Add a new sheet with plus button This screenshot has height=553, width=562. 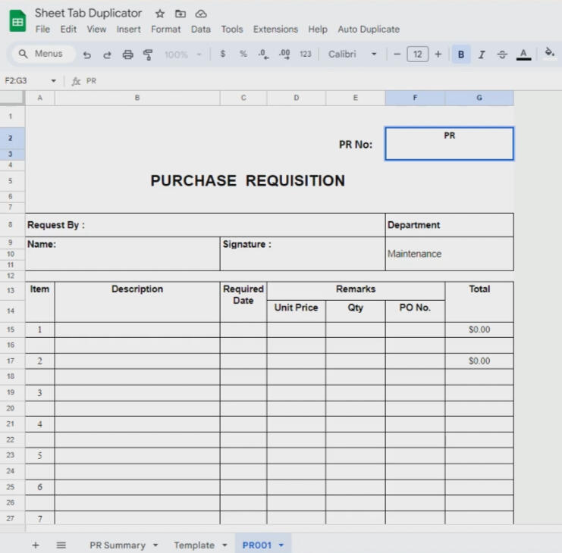click(35, 545)
